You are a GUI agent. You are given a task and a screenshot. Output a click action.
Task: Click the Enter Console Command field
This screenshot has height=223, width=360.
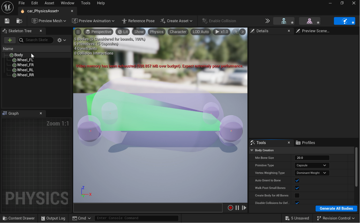(x=136, y=218)
